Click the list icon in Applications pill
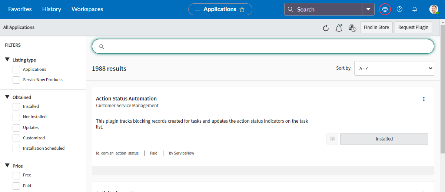The height and width of the screenshot is (192, 445). tap(197, 9)
